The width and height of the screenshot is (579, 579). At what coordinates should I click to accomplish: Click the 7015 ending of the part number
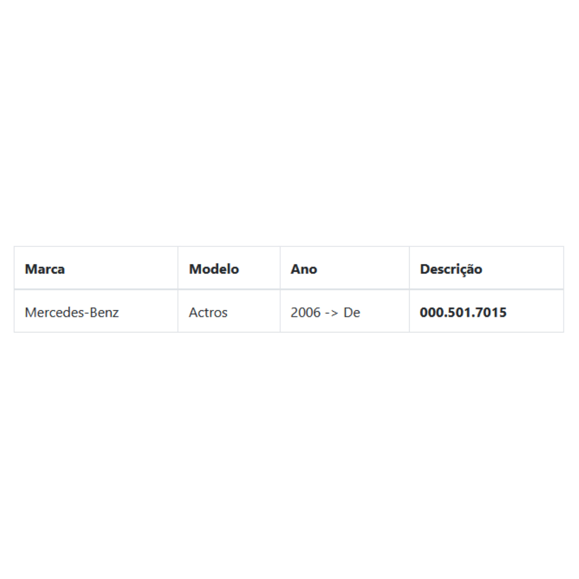click(x=490, y=312)
